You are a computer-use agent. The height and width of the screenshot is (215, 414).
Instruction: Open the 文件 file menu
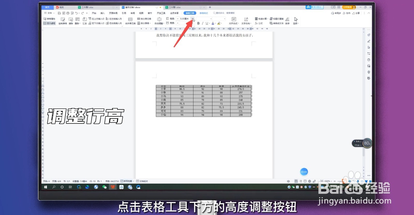click(49, 13)
